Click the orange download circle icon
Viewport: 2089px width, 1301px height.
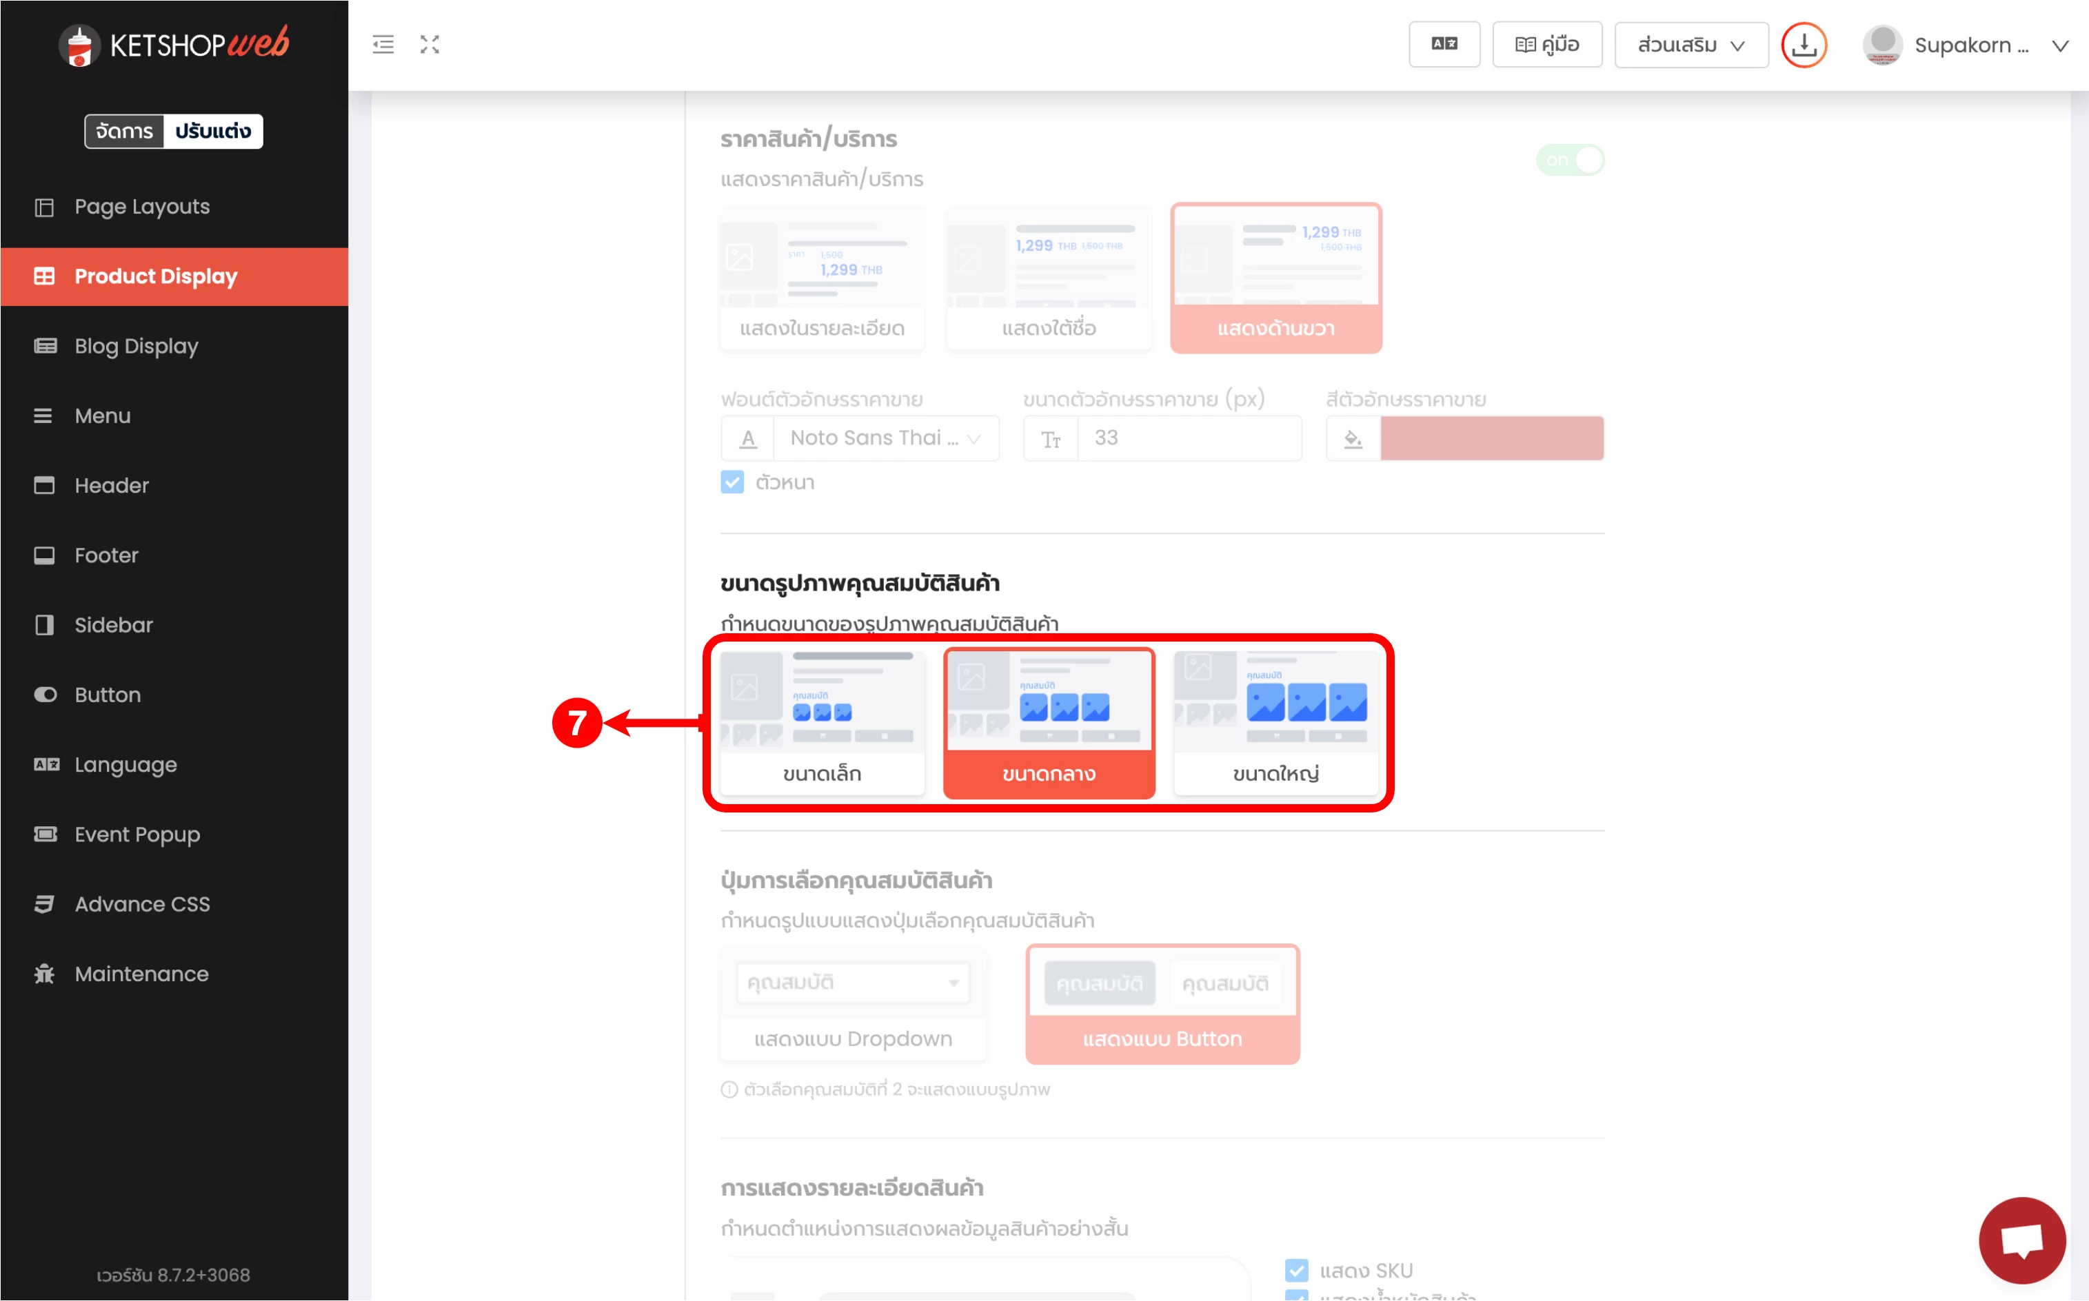[x=1804, y=45]
